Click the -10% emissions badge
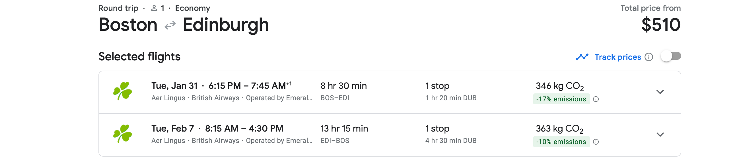741x168 pixels. pyautogui.click(x=561, y=142)
